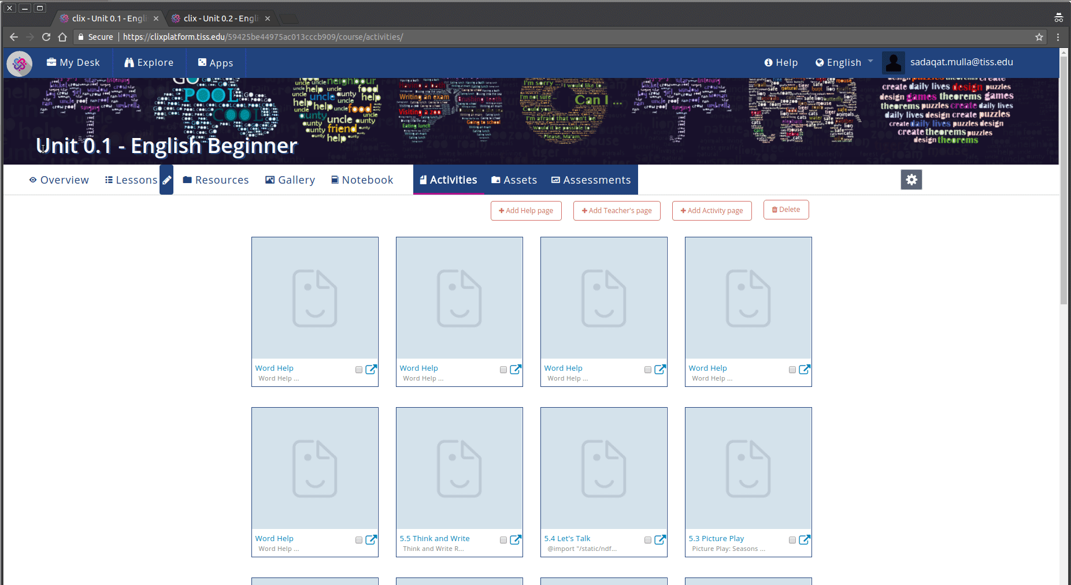The image size is (1071, 585).
Task: Open 5.4 Let's Talk external link icon
Action: [x=659, y=539]
